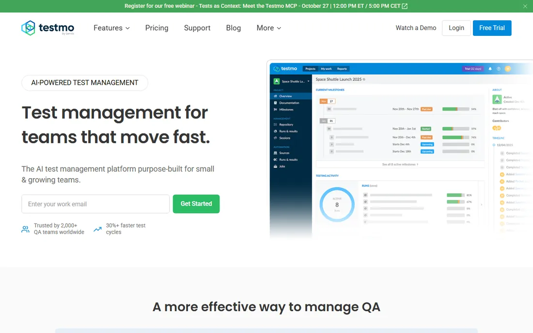Viewport: 533px width, 333px height.
Task: Click the AI-Powered Test Management badge
Action: [x=85, y=83]
